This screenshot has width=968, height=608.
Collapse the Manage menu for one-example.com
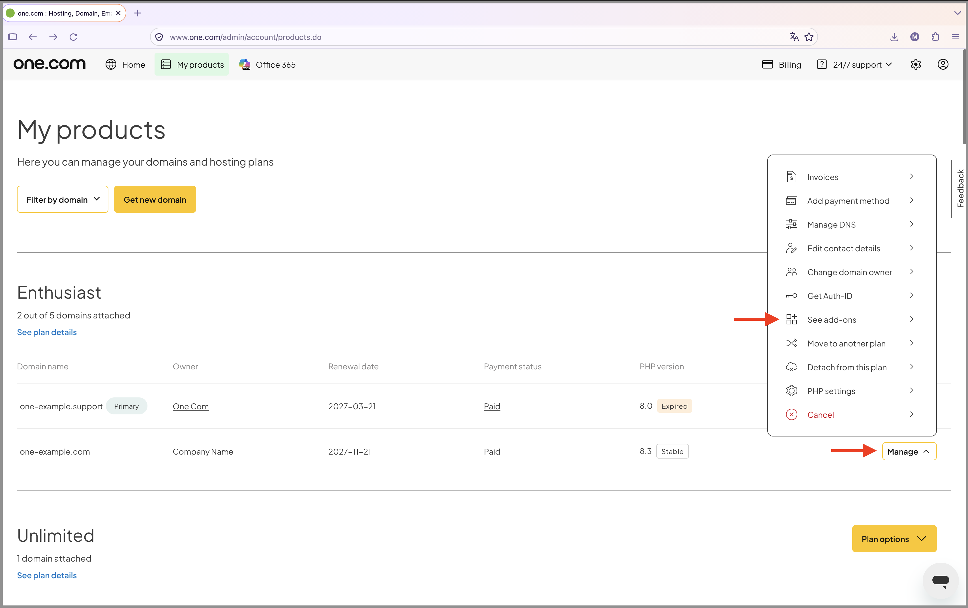coord(909,451)
